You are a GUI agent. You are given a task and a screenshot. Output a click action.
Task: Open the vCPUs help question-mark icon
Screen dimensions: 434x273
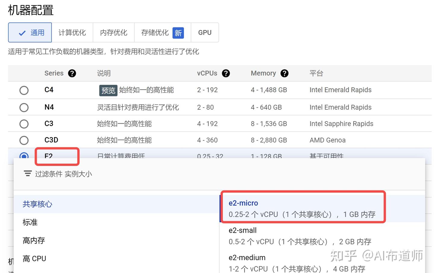(226, 73)
